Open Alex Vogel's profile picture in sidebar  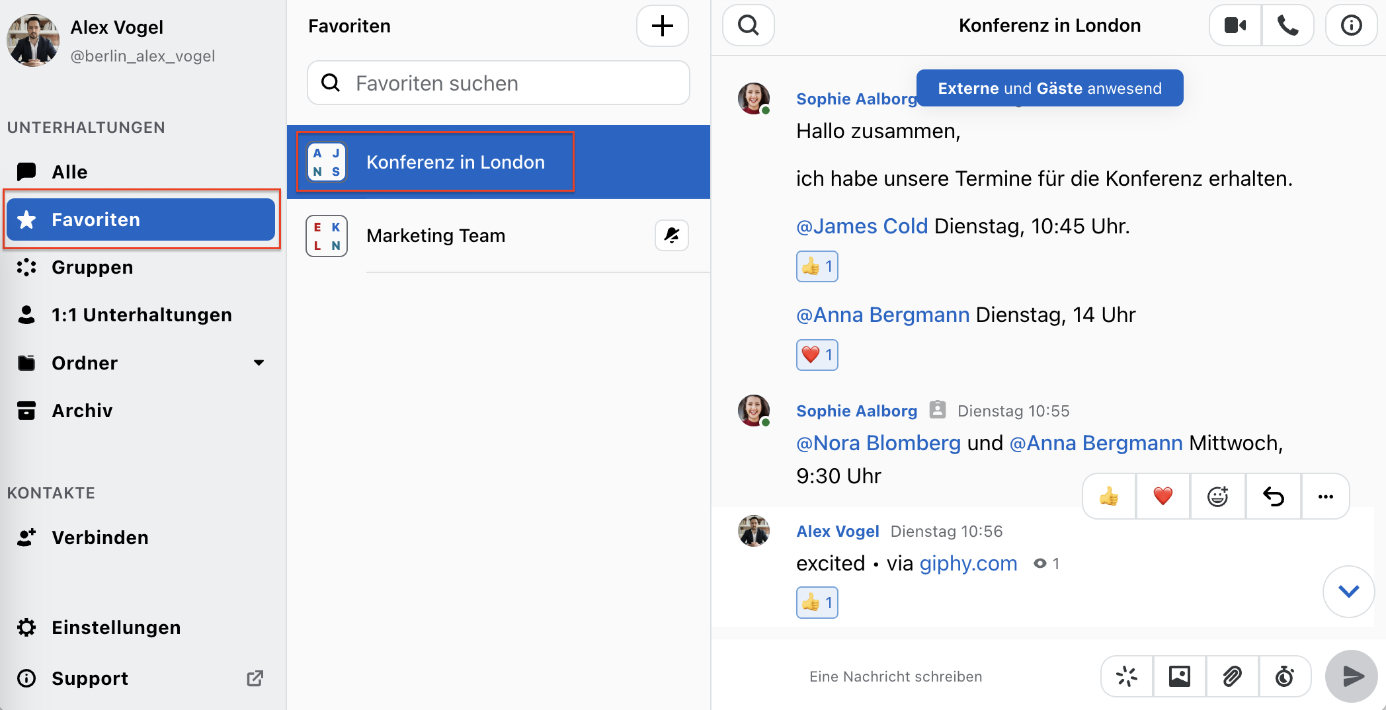click(33, 40)
